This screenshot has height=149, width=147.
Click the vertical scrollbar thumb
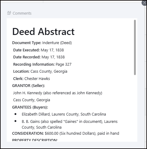135,47
